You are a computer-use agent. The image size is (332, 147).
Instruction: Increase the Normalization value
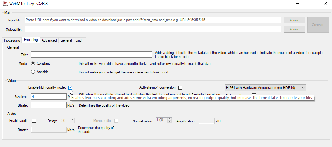pos(169,119)
